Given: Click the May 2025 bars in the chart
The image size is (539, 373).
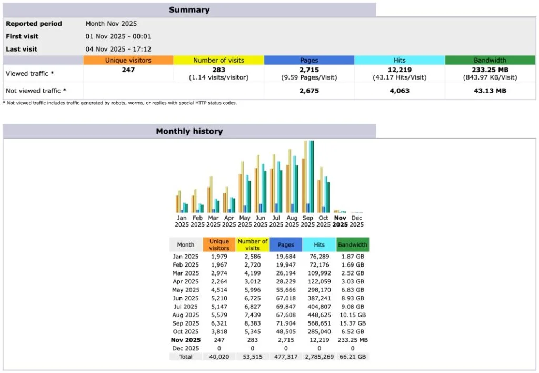Looking at the screenshot, I should [245, 187].
